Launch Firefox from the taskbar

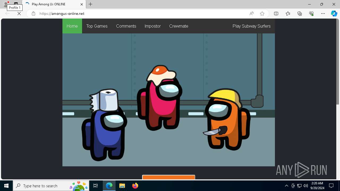point(135,186)
